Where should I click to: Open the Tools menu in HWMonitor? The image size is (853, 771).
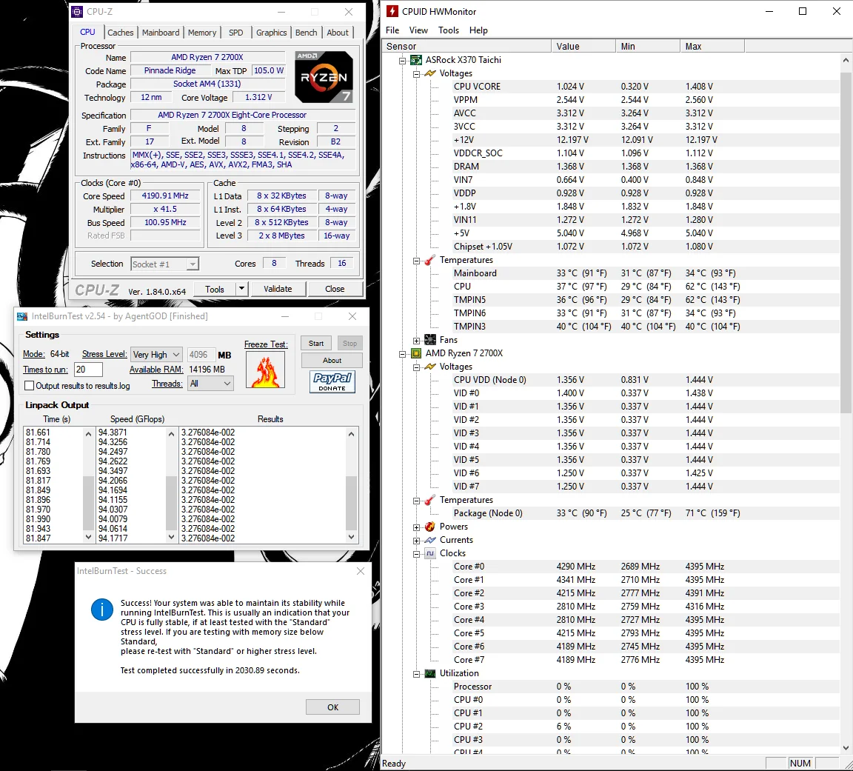click(x=449, y=30)
